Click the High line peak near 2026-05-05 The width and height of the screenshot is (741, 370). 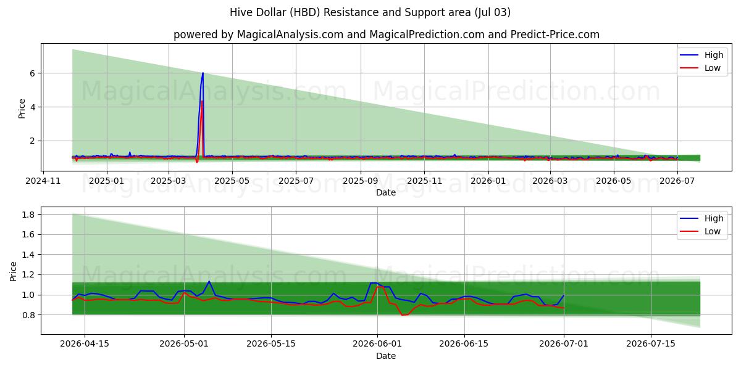pyautogui.click(x=209, y=281)
